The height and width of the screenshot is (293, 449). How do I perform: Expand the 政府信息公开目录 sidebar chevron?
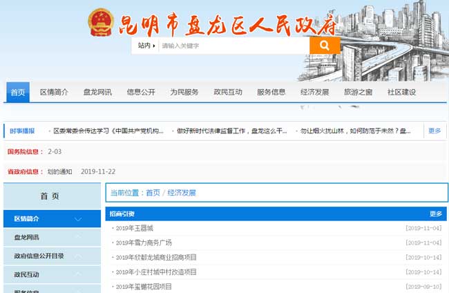pyautogui.click(x=77, y=256)
